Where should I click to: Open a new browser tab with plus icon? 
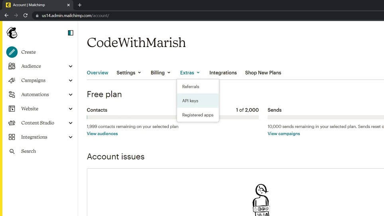click(x=80, y=5)
